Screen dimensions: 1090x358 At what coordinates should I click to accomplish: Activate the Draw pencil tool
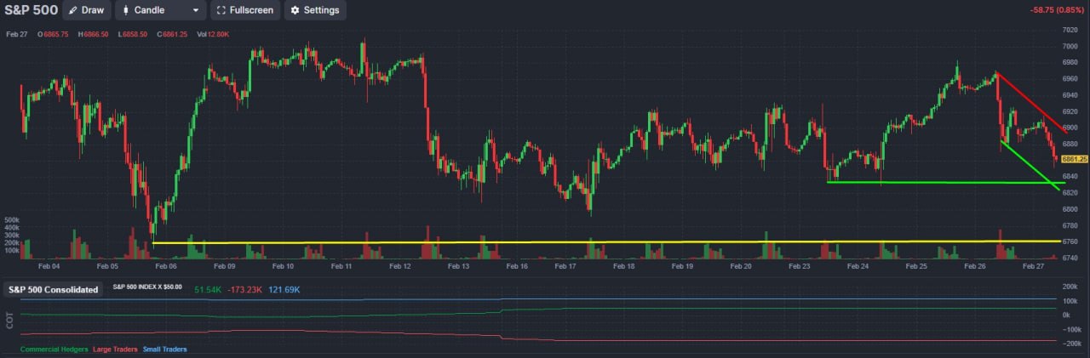click(87, 10)
